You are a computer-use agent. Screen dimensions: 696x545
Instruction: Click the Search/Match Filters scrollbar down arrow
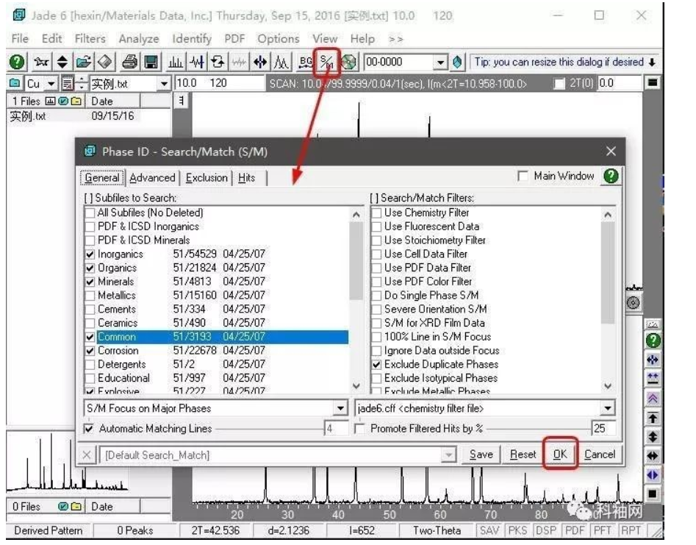pyautogui.click(x=608, y=386)
